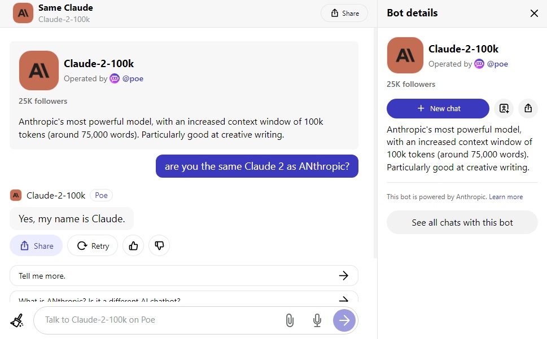Image resolution: width=547 pixels, height=339 pixels.
Task: Retry the bot response
Action: [93, 245]
